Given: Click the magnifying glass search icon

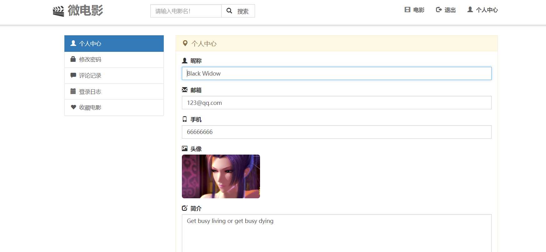Looking at the screenshot, I should pos(229,11).
